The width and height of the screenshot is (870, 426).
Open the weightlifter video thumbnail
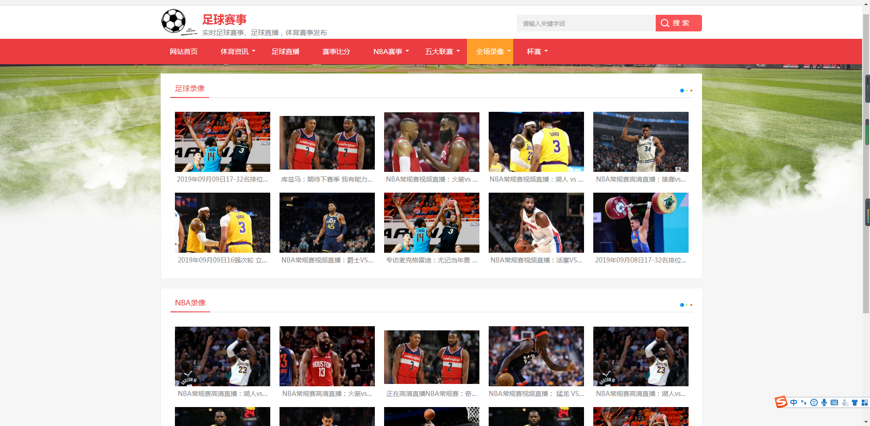click(x=640, y=223)
